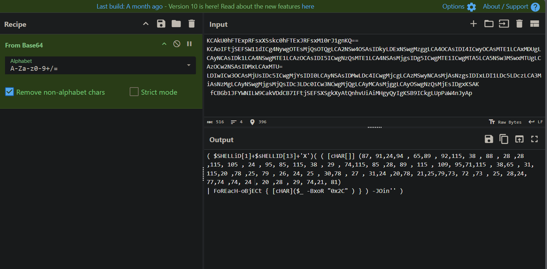Load a recipe from folder
Screen dimensions: 547x269
coord(176,24)
